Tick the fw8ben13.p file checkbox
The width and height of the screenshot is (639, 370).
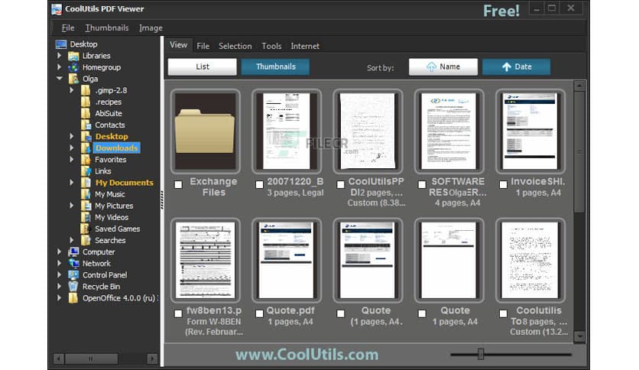178,313
